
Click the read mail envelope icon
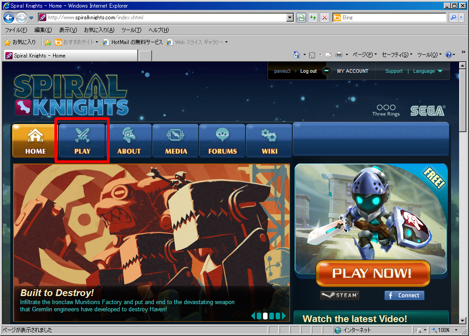328,55
